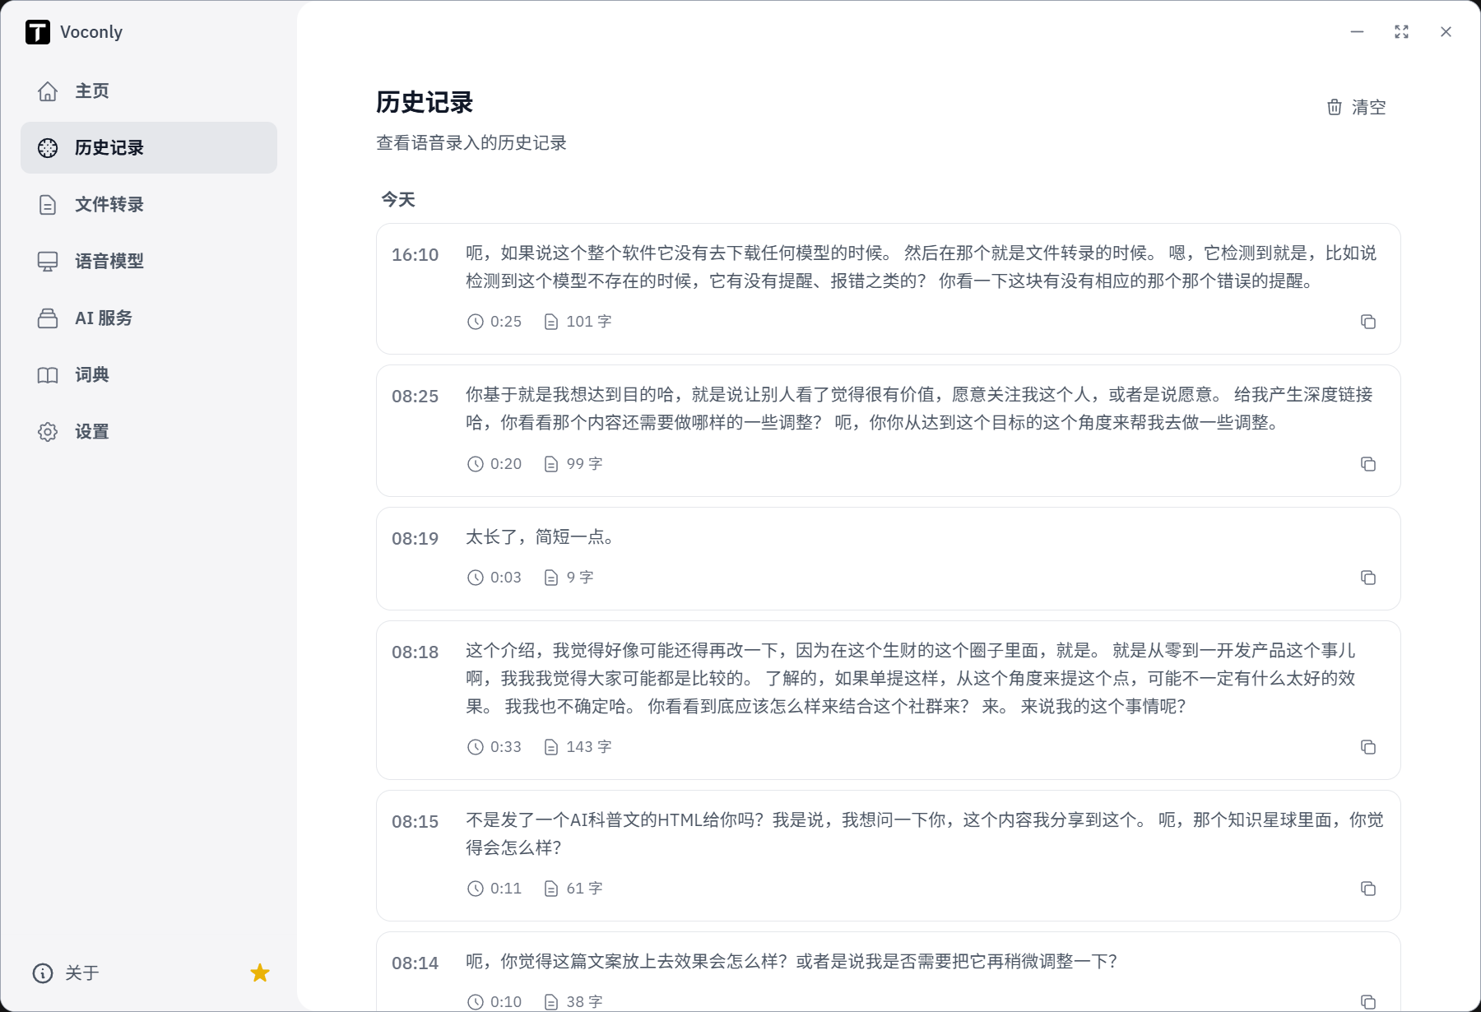Go to 文件转录 section
The width and height of the screenshot is (1481, 1012).
pos(149,204)
